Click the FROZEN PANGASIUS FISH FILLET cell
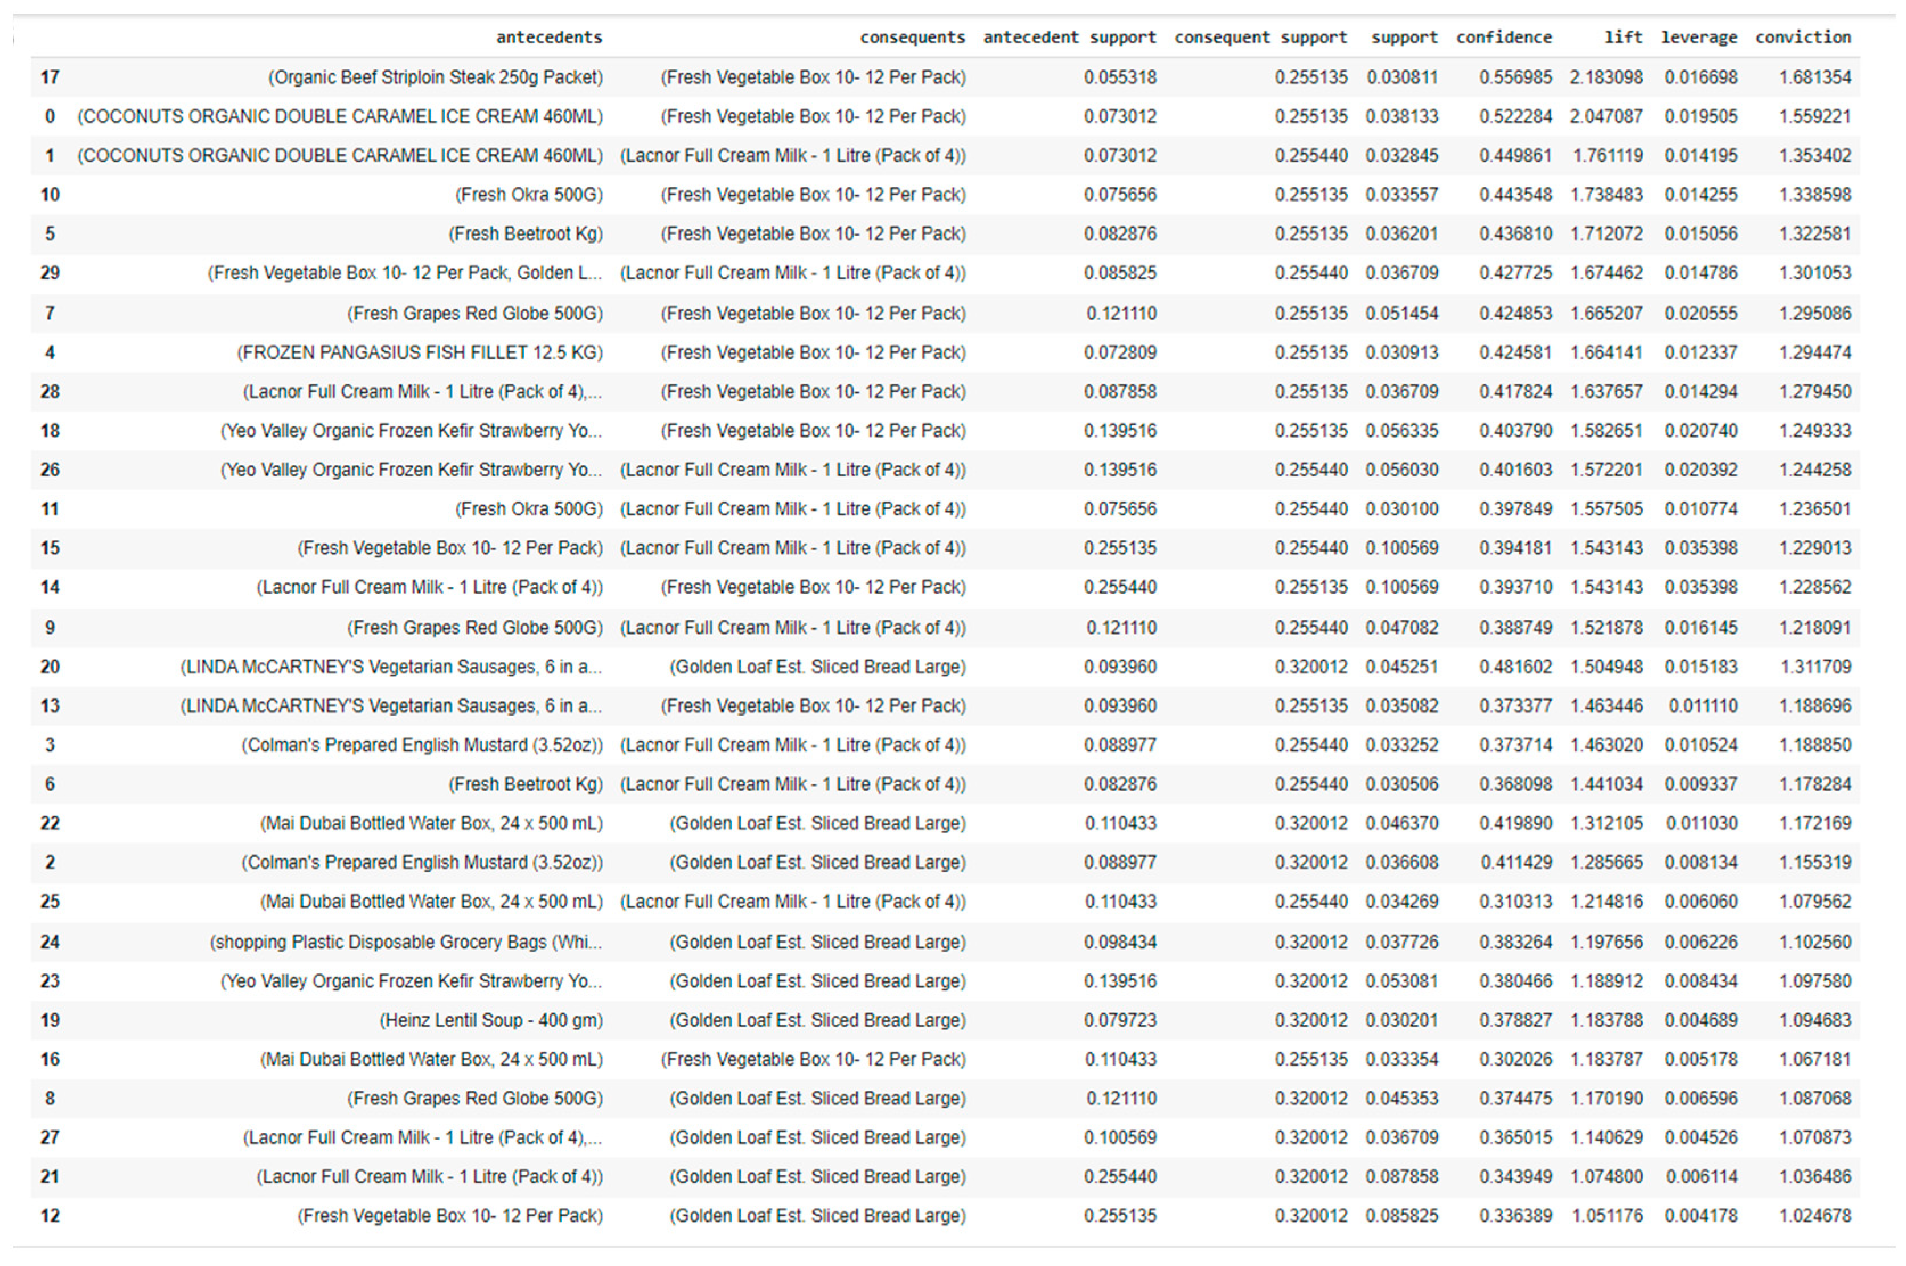The width and height of the screenshot is (1906, 1266). 419,353
